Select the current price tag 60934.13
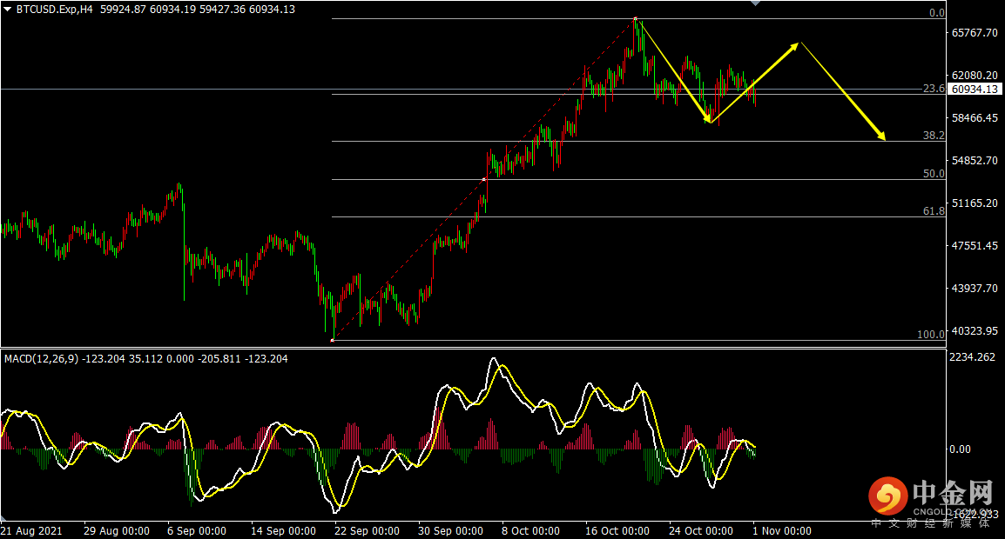Image resolution: width=1005 pixels, height=539 pixels. pos(975,90)
